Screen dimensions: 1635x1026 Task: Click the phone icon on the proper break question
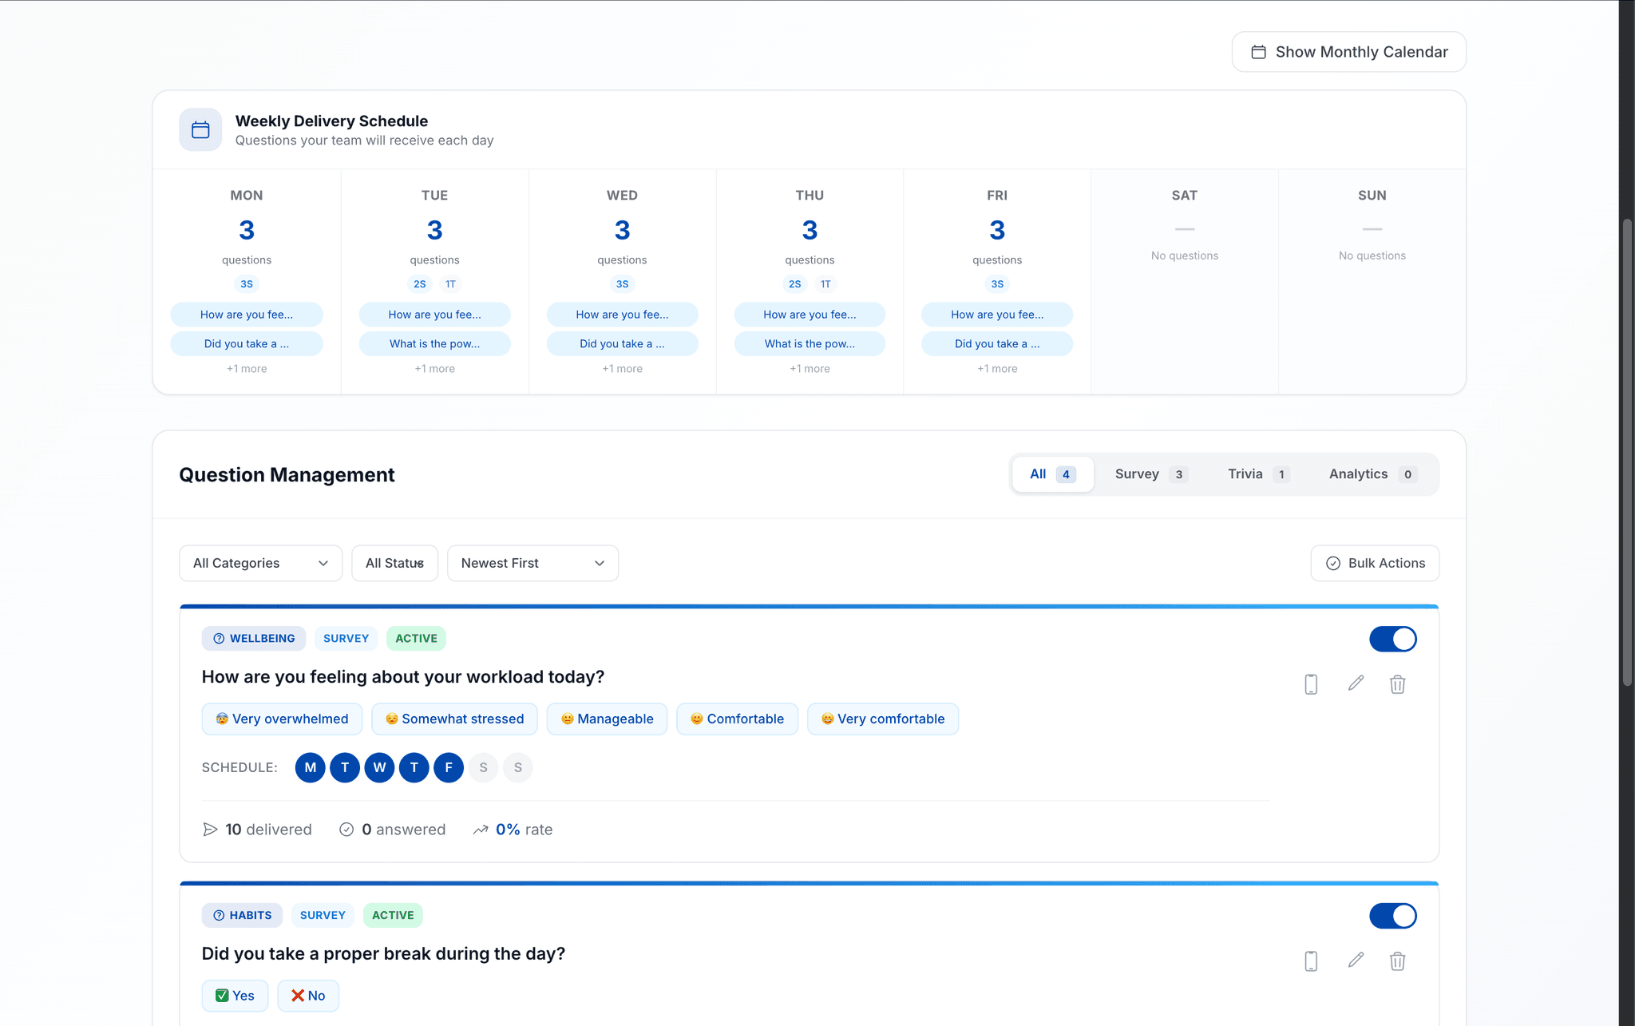point(1311,961)
